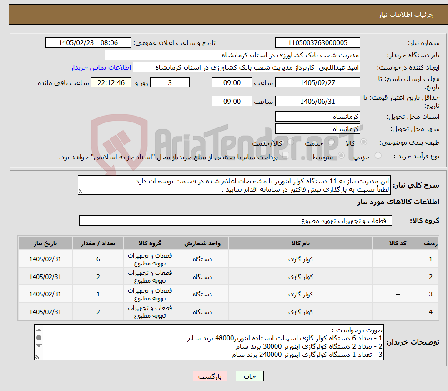Open the اطلاعات تماس خریدار link
Viewport: 448px width, 391px height.
click(x=101, y=67)
